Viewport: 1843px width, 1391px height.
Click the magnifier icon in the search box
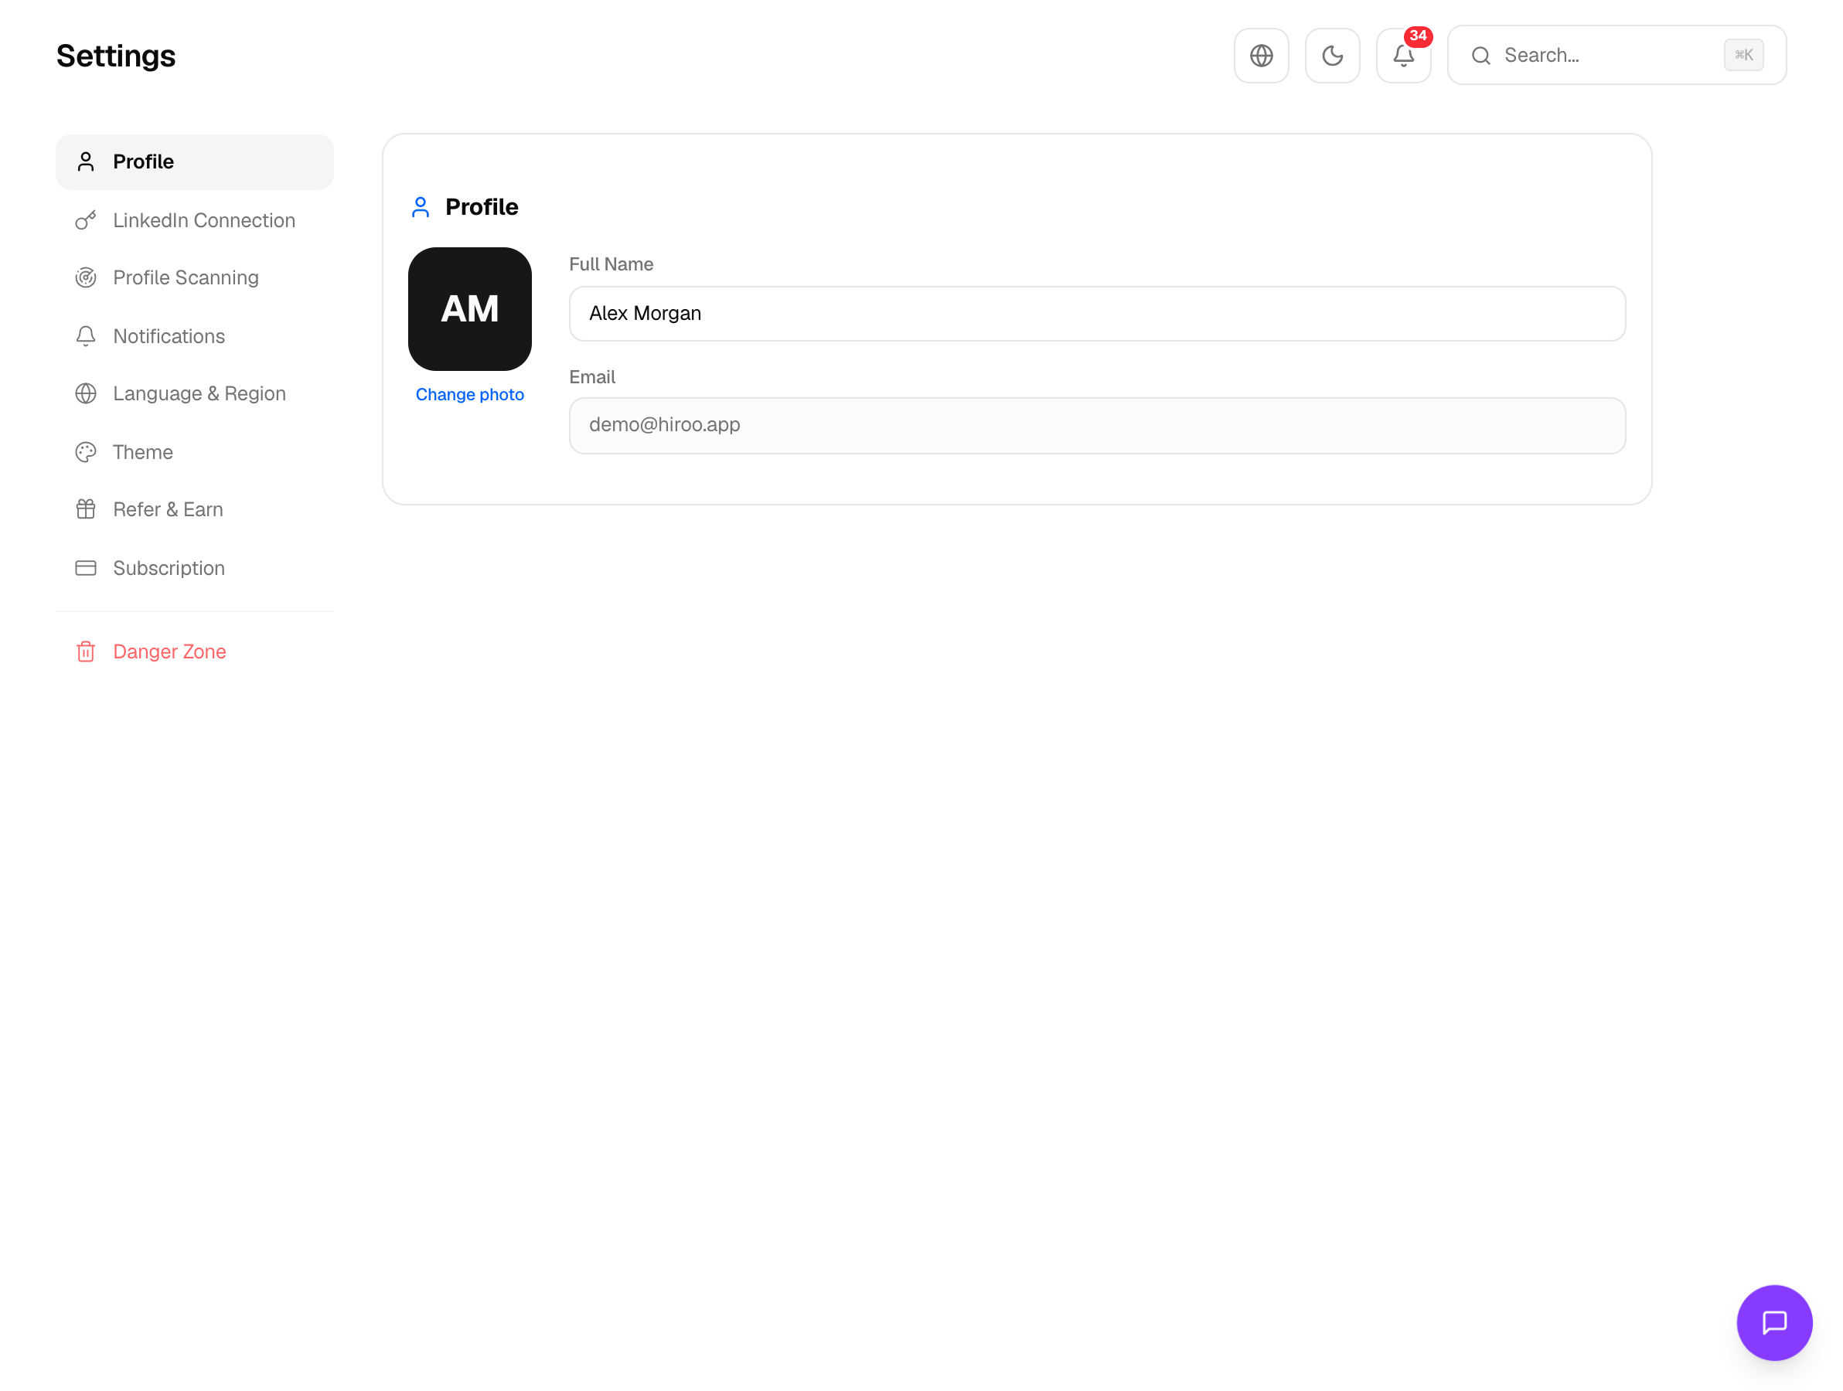(x=1480, y=56)
